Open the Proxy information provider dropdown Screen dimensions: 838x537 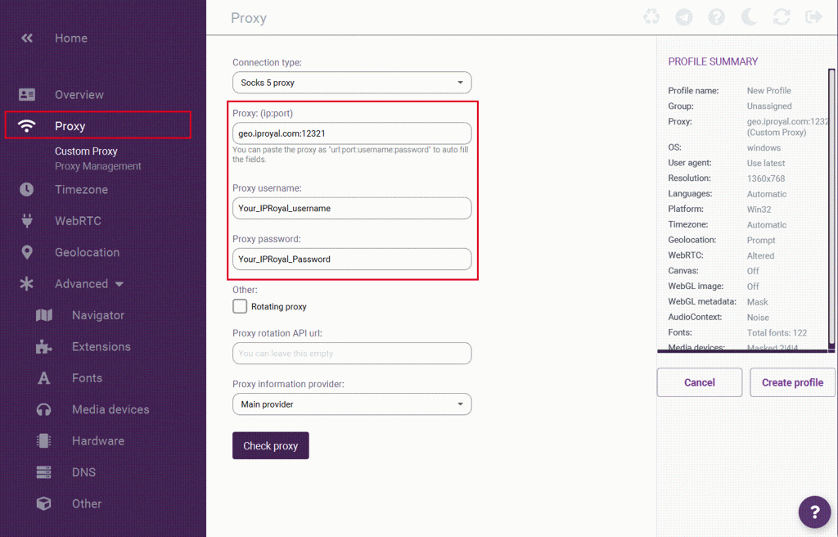click(x=352, y=404)
